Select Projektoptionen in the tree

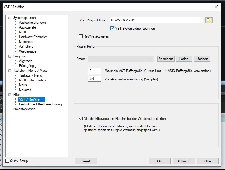24,109
